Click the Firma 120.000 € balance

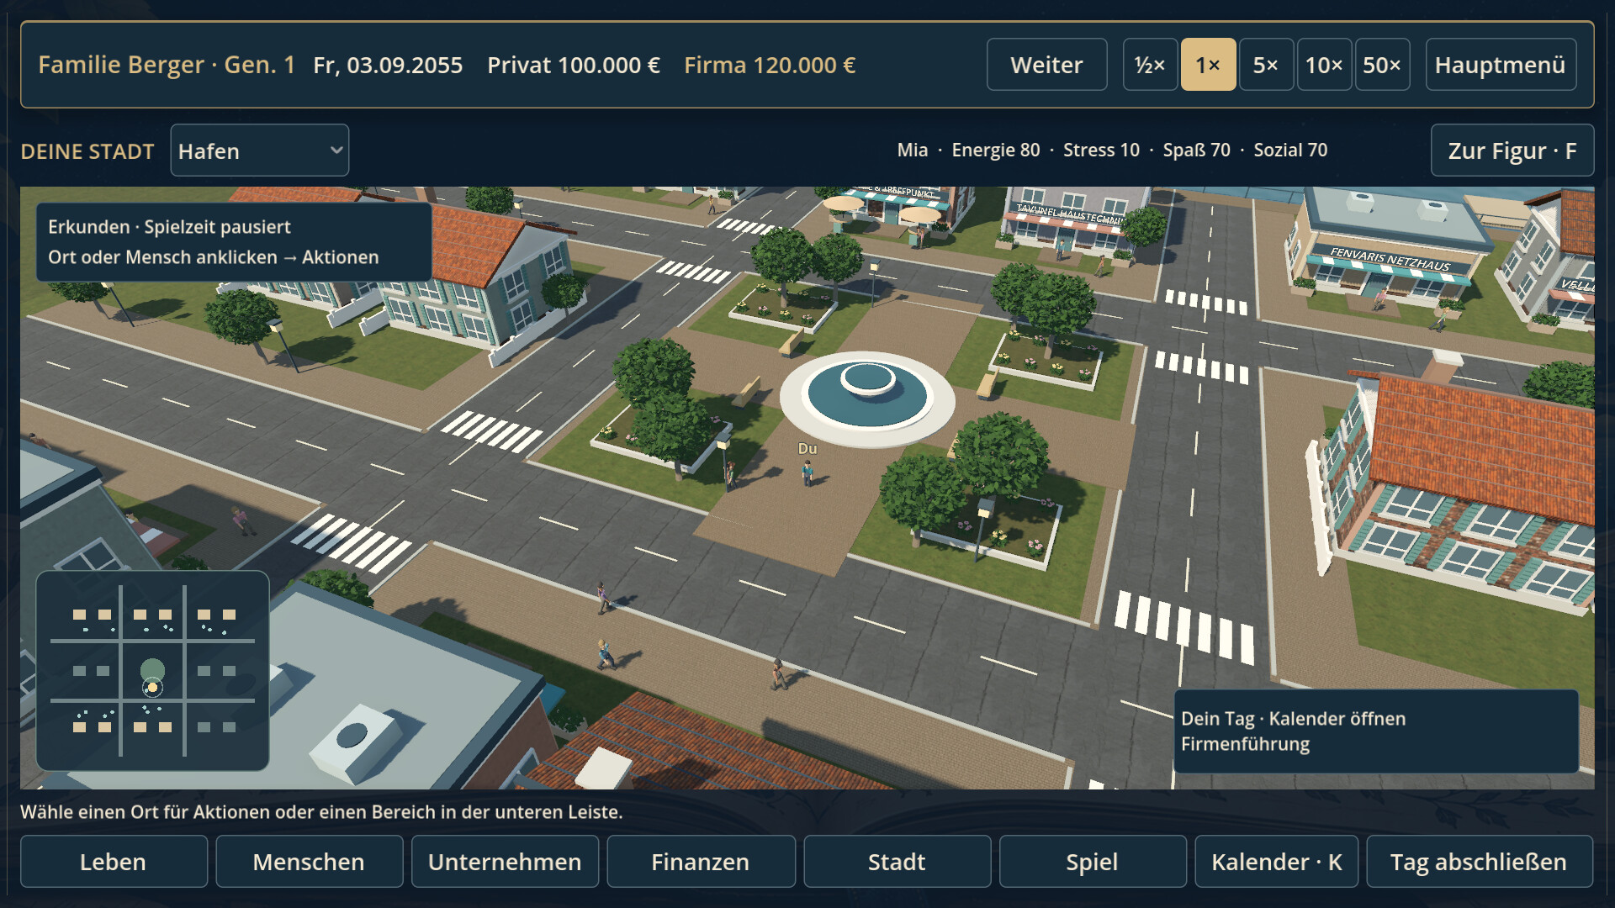pos(770,65)
